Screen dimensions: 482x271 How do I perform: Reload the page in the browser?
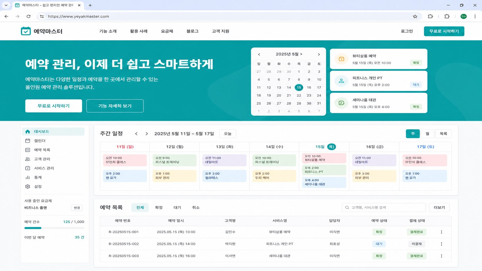pos(29,16)
